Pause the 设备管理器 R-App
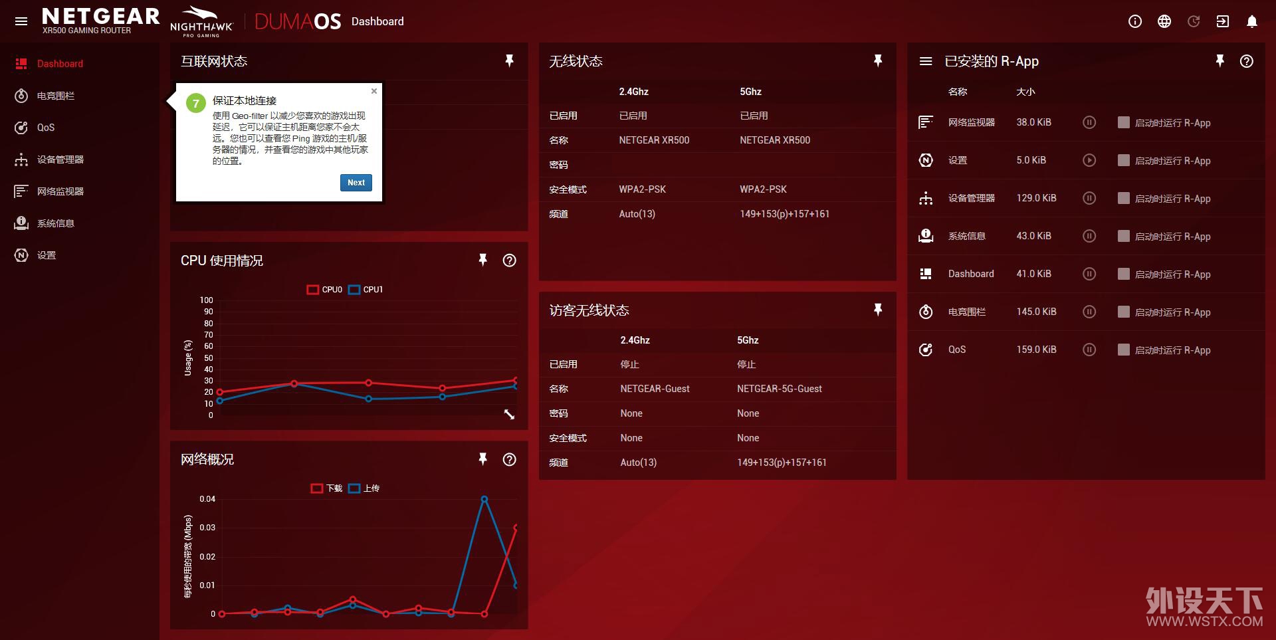The height and width of the screenshot is (640, 1276). [1089, 198]
